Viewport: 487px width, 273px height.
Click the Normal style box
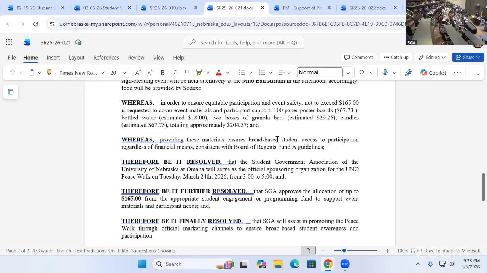(320, 72)
